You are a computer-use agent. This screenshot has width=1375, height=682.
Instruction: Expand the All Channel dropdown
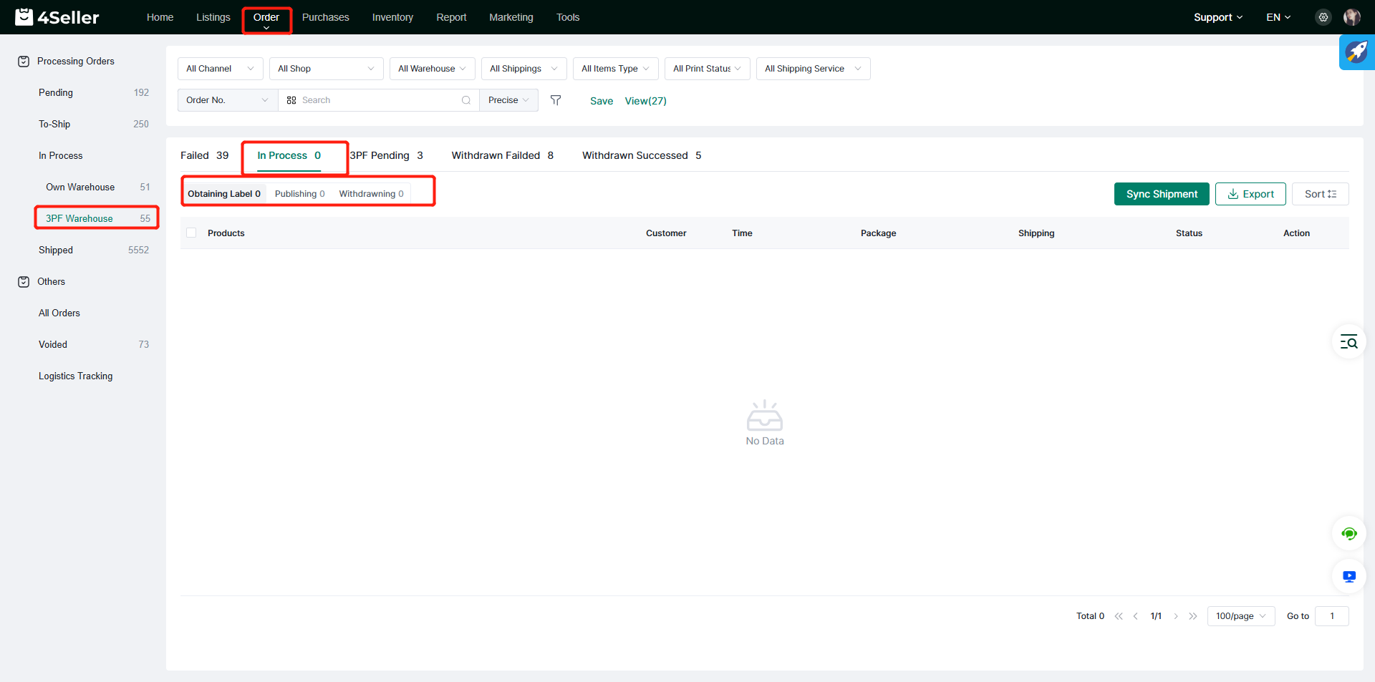point(220,69)
